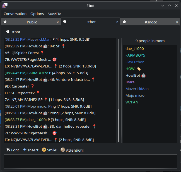This screenshot has width=181, height=172.
Task: Click the tag emoji next to HOWL
Action: tap(139, 69)
